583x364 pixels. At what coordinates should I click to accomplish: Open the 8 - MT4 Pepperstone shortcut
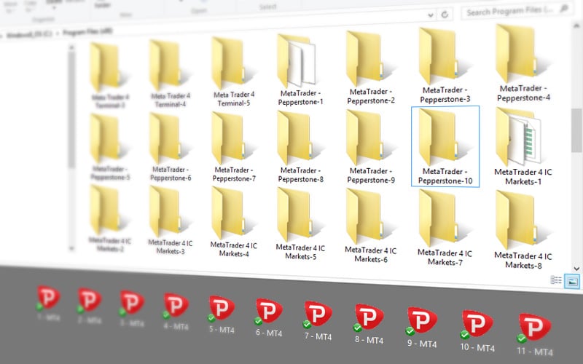[369, 324]
